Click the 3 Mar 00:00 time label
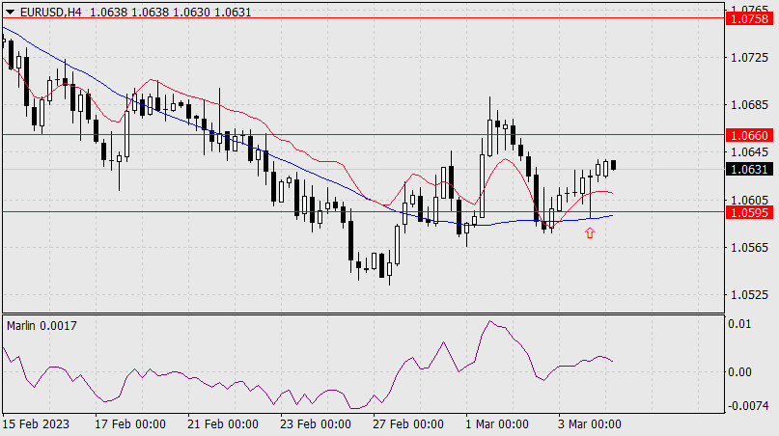Image resolution: width=779 pixels, height=436 pixels. pyautogui.click(x=590, y=424)
